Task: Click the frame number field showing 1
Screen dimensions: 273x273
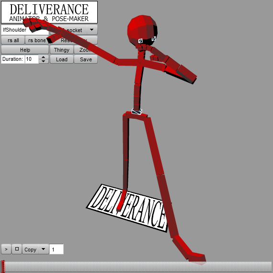Action: click(x=57, y=249)
